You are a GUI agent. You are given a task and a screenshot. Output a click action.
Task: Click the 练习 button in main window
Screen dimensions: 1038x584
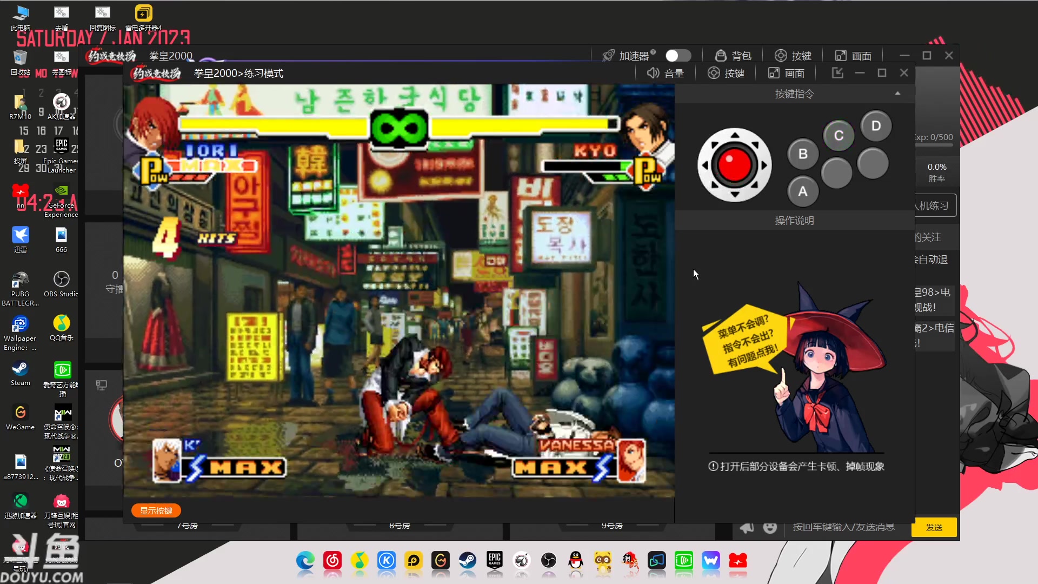point(935,205)
